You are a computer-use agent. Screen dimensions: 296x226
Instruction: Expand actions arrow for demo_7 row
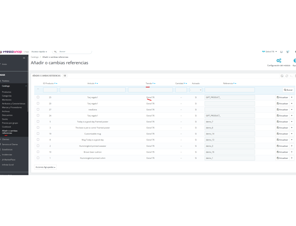tap(292, 122)
